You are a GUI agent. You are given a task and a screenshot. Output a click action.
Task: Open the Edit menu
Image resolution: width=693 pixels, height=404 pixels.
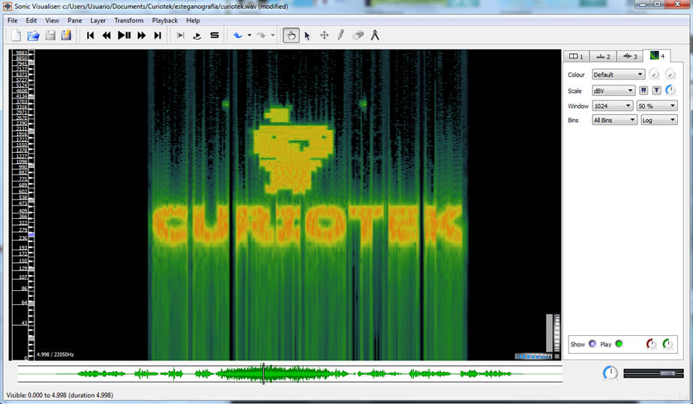pyautogui.click(x=31, y=20)
